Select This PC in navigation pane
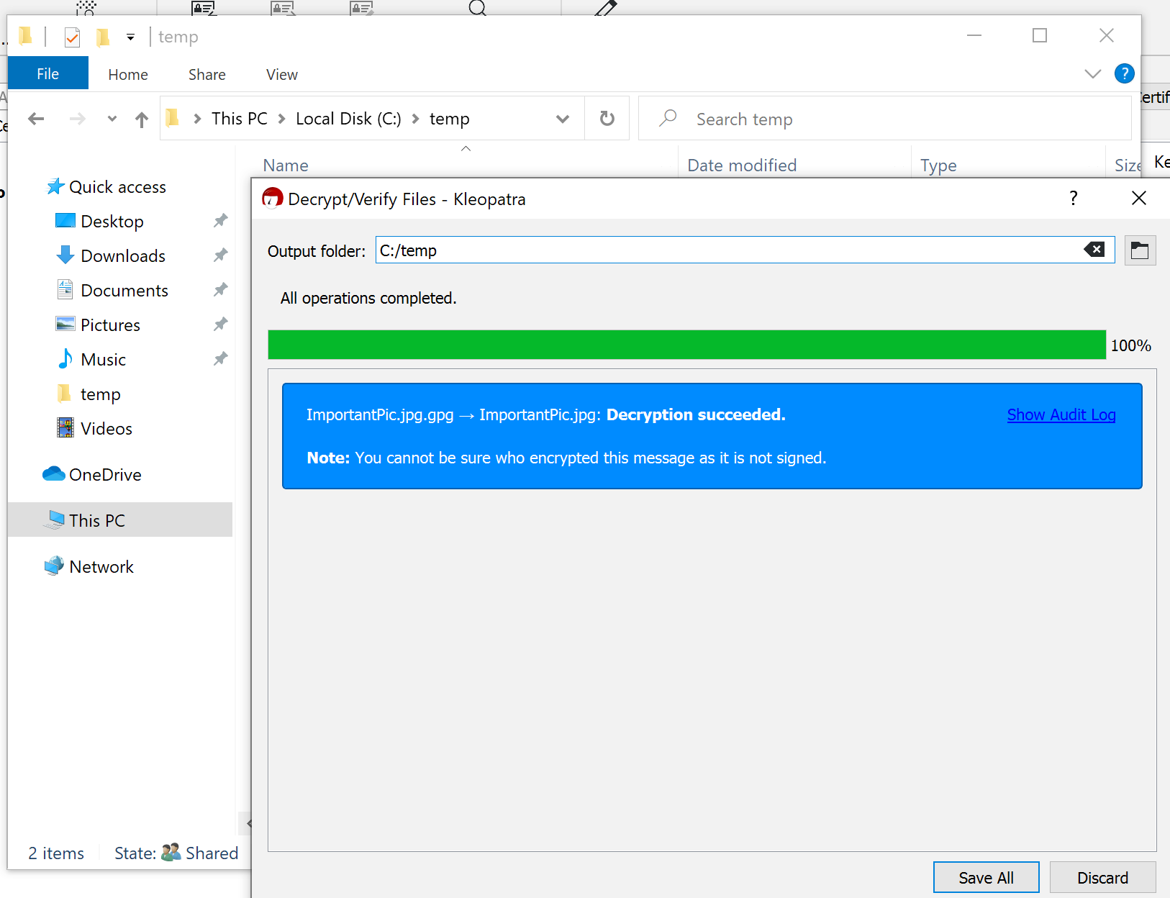 [x=119, y=520]
